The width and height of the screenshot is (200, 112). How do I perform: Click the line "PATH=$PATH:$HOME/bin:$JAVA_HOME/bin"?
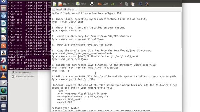coord(82,96)
